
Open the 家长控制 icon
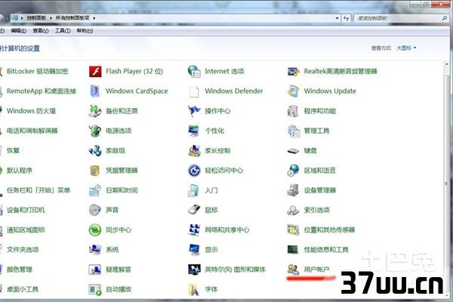tap(194, 150)
